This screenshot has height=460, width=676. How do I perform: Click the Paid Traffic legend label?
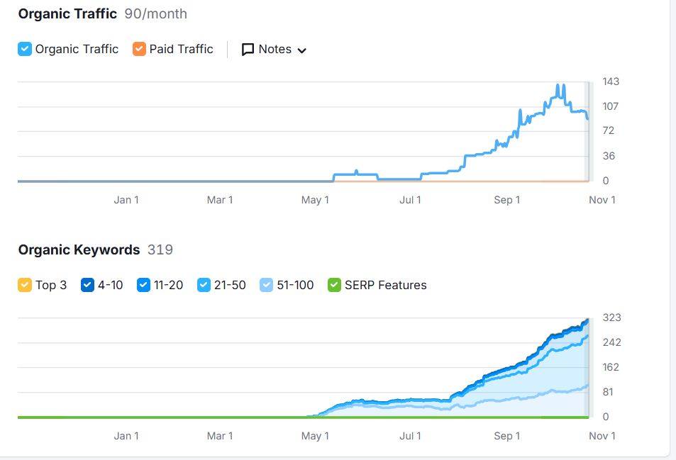point(181,49)
